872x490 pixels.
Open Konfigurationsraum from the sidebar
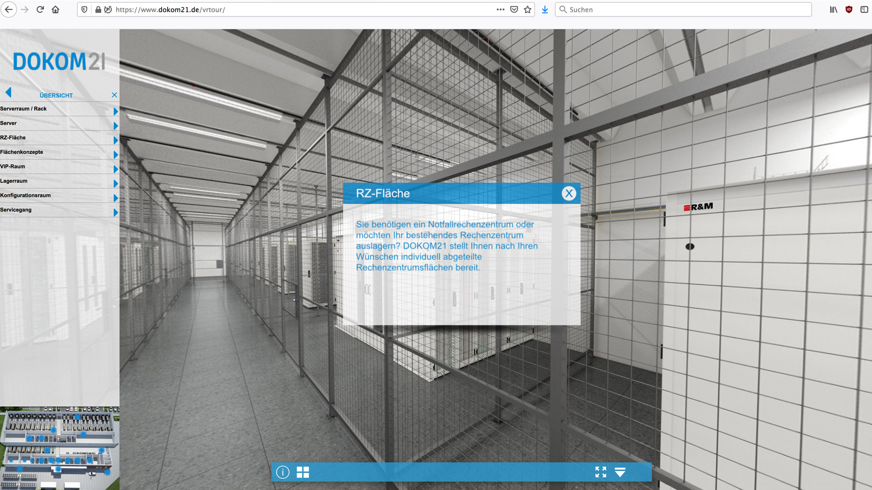click(25, 196)
